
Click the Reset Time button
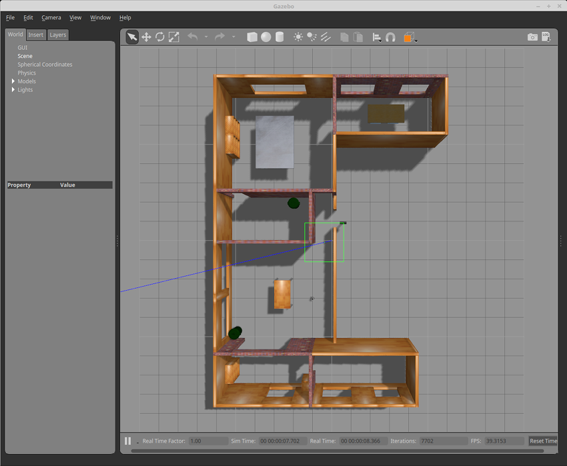[543, 441]
